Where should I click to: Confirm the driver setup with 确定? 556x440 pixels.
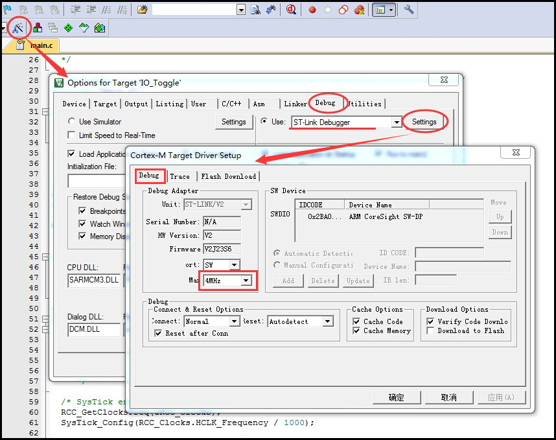tap(397, 397)
